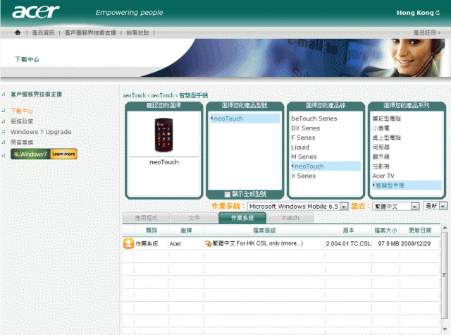Viewport: 451px width, 335px height.
Task: Click the file list scrollbar thumb
Action: tap(445, 274)
